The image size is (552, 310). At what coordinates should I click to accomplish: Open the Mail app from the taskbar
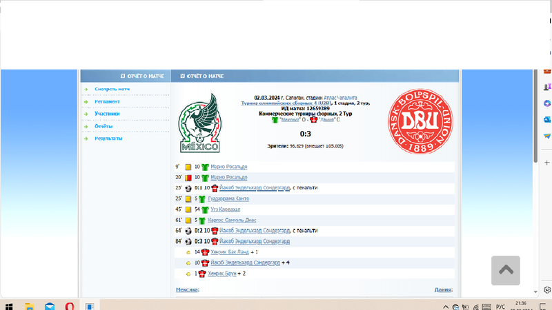50,307
